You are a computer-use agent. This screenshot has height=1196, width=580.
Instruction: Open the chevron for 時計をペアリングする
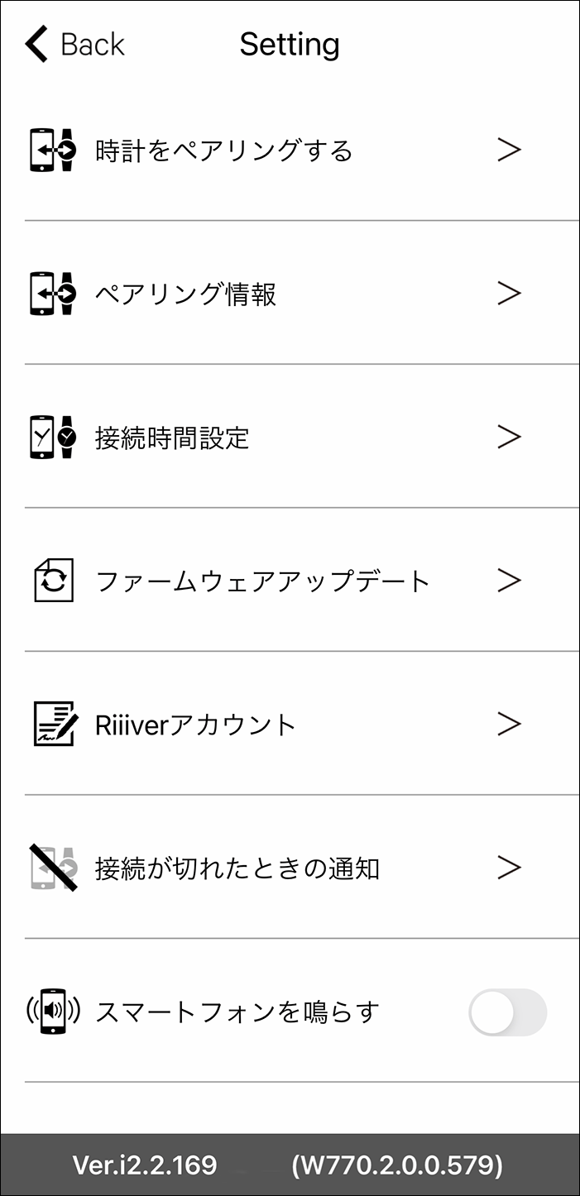click(509, 150)
